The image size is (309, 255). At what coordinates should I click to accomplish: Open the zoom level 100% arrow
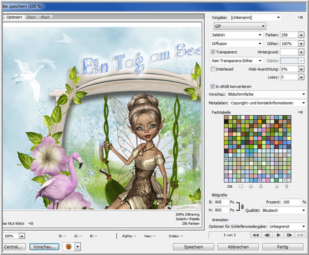(x=22, y=236)
